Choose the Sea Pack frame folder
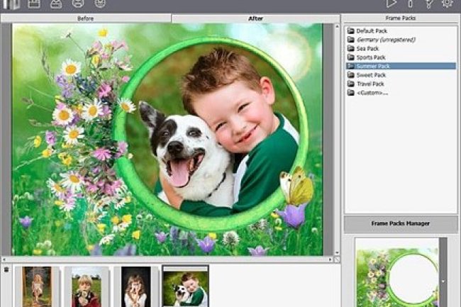Viewport: 461px width, 307px height. 368,48
